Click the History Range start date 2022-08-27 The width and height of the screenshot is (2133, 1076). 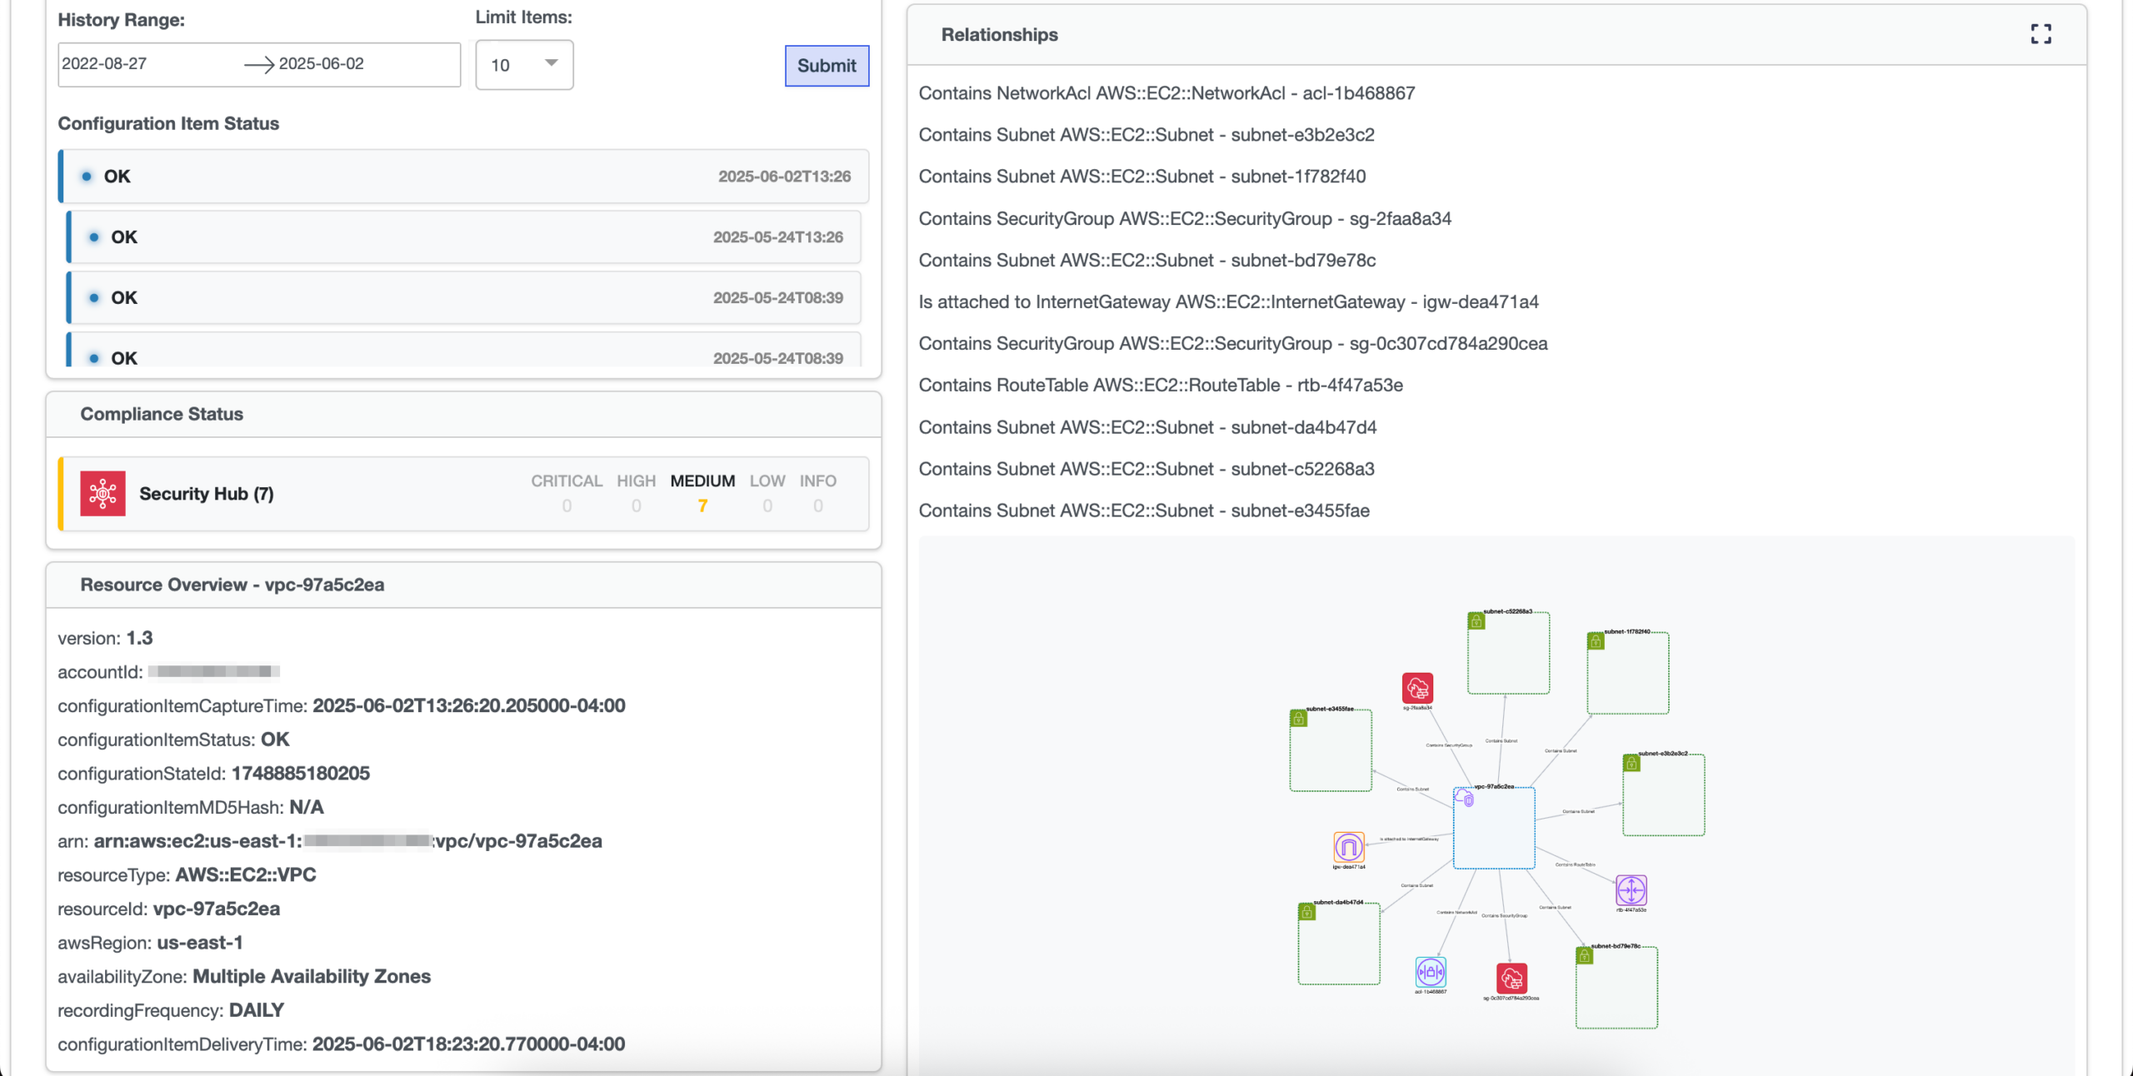click(105, 64)
